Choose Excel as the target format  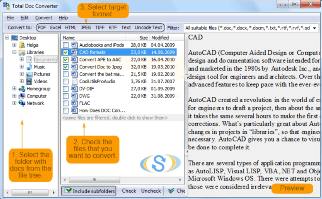coord(55,28)
